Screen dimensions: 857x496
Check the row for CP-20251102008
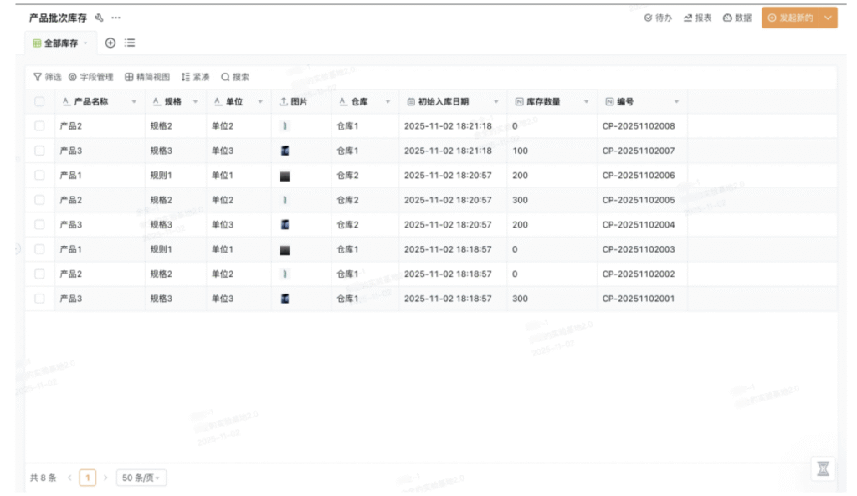point(39,126)
